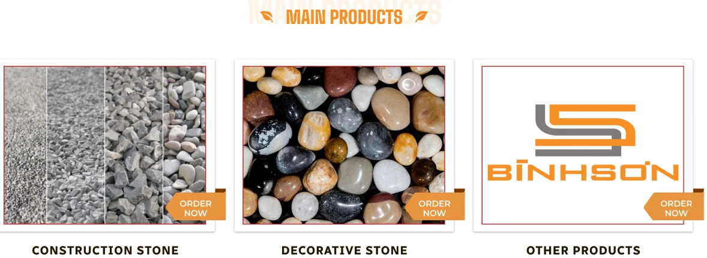The image size is (707, 258).
Task: Click the Main Products heading
Action: [344, 17]
